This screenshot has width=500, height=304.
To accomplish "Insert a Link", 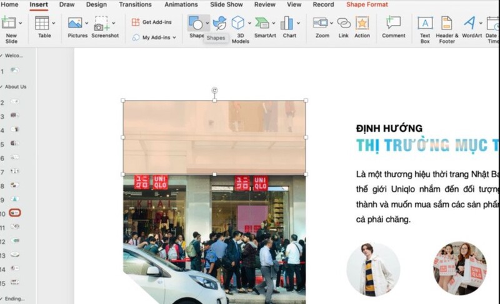I will click(x=344, y=23).
